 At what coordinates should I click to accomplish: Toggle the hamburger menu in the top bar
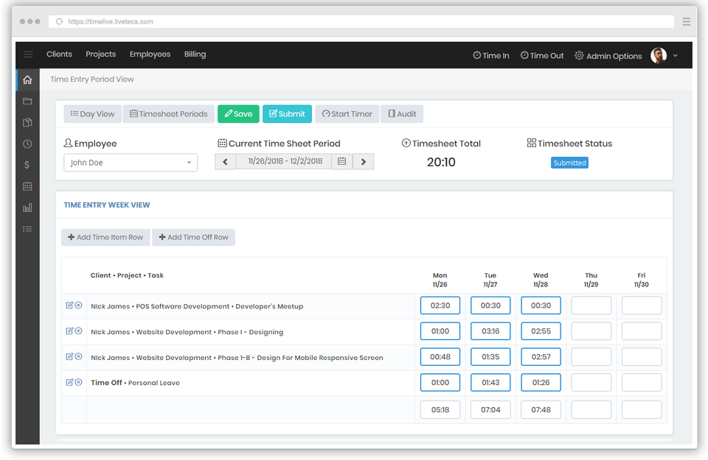(28, 54)
